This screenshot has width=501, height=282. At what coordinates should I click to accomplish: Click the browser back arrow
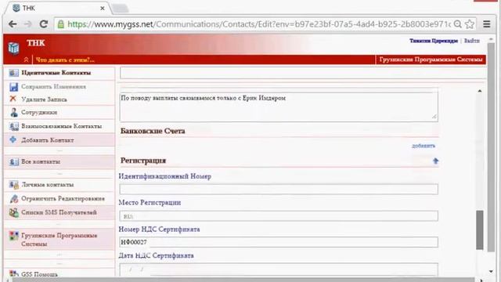tap(13, 24)
